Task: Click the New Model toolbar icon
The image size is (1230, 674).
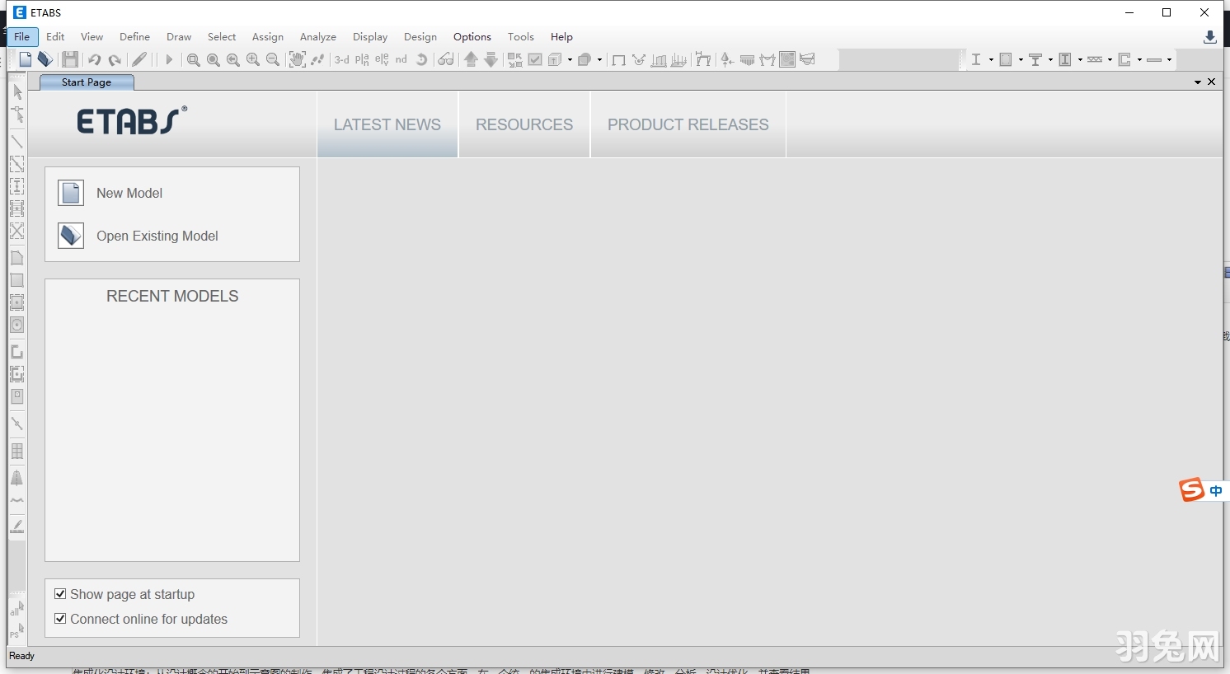Action: [x=26, y=59]
